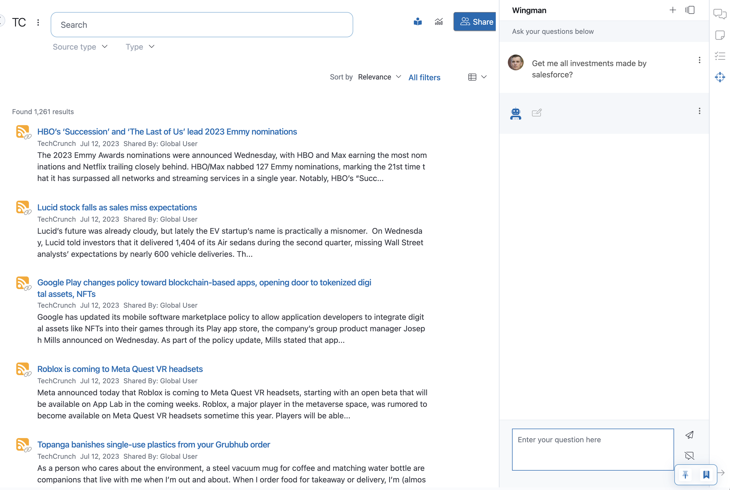Click the crossed-out chat icon below send
730x490 pixels.
click(689, 455)
